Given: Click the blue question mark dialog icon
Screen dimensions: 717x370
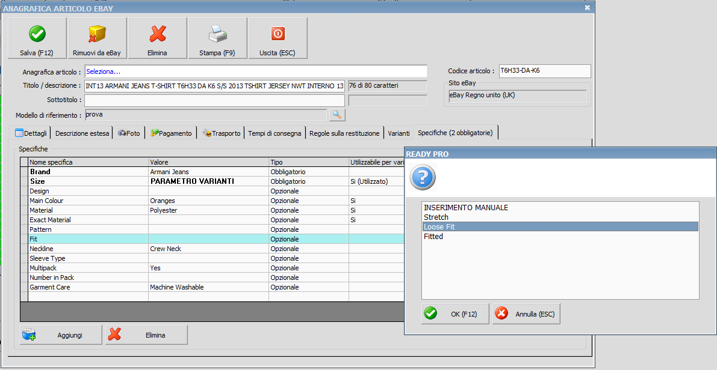Looking at the screenshot, I should pyautogui.click(x=423, y=177).
